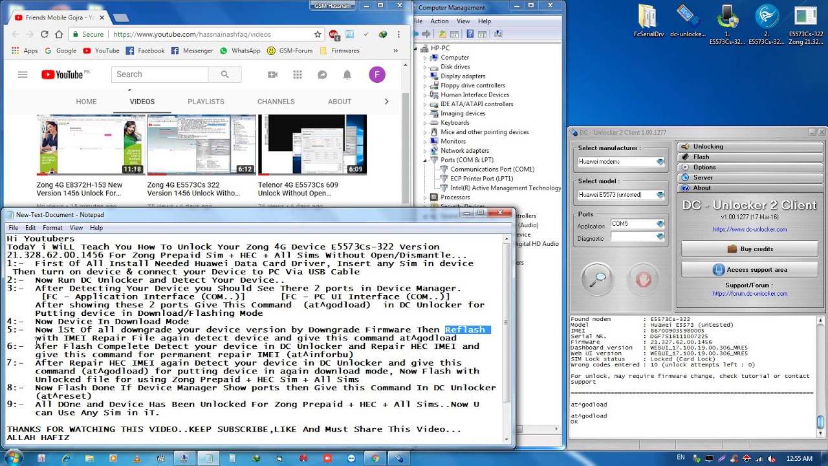Open the Zong 4G E8372H-153 video thumbnail
Image resolution: width=828 pixels, height=466 pixels.
tap(91, 145)
